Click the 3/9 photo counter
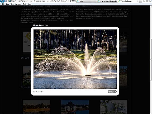The width and height of the screenshot is (152, 114). coord(39,92)
